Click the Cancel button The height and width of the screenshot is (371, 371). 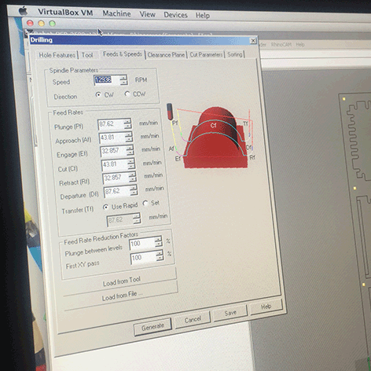pyautogui.click(x=193, y=320)
